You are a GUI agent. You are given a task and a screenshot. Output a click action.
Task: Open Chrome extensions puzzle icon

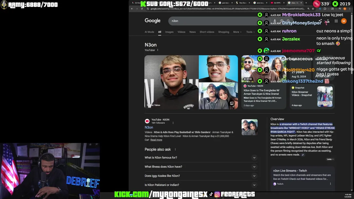(325, 9)
